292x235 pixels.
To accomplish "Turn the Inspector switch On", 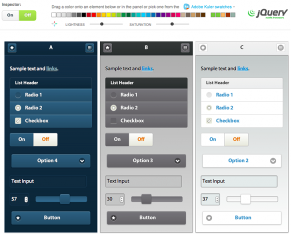I will (x=10, y=15).
